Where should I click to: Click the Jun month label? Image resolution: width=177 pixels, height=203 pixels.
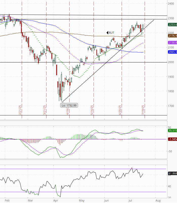point(106,200)
